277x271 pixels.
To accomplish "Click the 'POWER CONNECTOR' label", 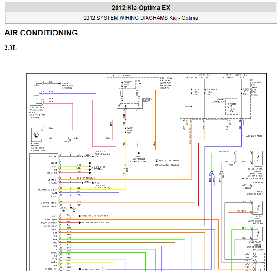I will 219,100.
